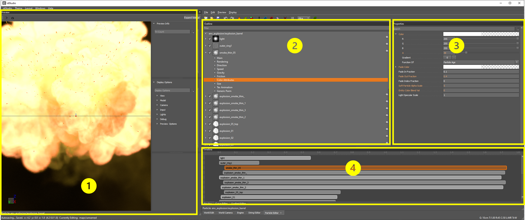Select the Gravity section under smoke_thin_05
The image size is (525, 220).
pos(221,73)
